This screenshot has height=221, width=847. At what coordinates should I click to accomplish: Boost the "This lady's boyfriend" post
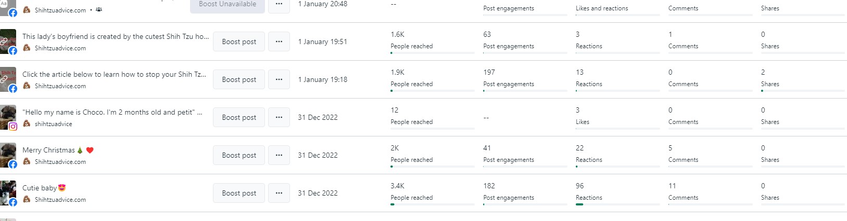[x=239, y=42]
